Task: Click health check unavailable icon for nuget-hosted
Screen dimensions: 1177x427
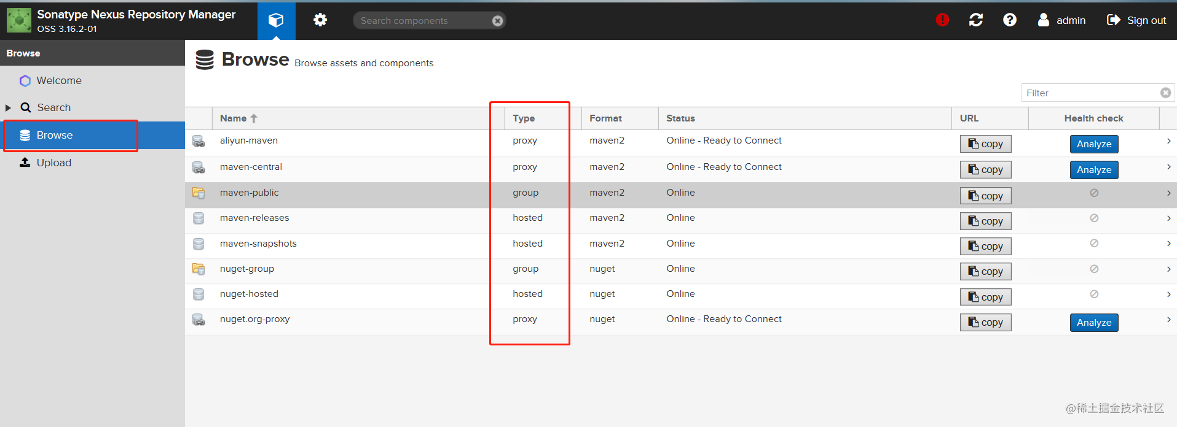Action: (x=1094, y=294)
